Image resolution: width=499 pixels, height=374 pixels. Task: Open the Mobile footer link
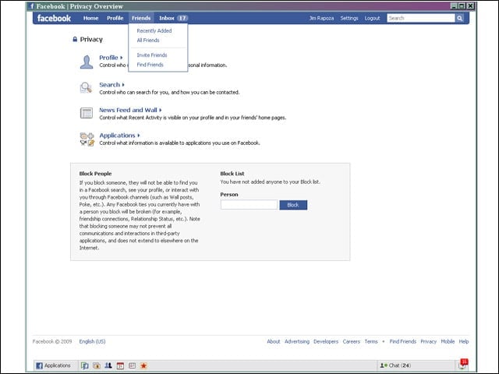point(448,341)
